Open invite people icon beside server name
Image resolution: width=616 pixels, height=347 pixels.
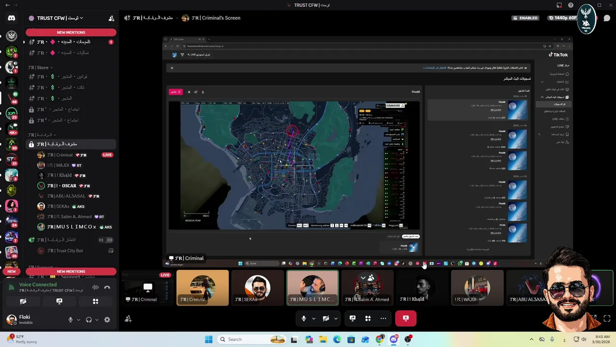point(111,18)
